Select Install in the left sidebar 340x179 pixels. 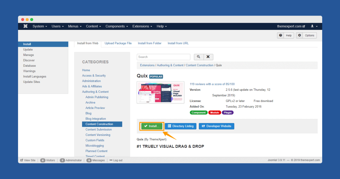pyautogui.click(x=43, y=44)
